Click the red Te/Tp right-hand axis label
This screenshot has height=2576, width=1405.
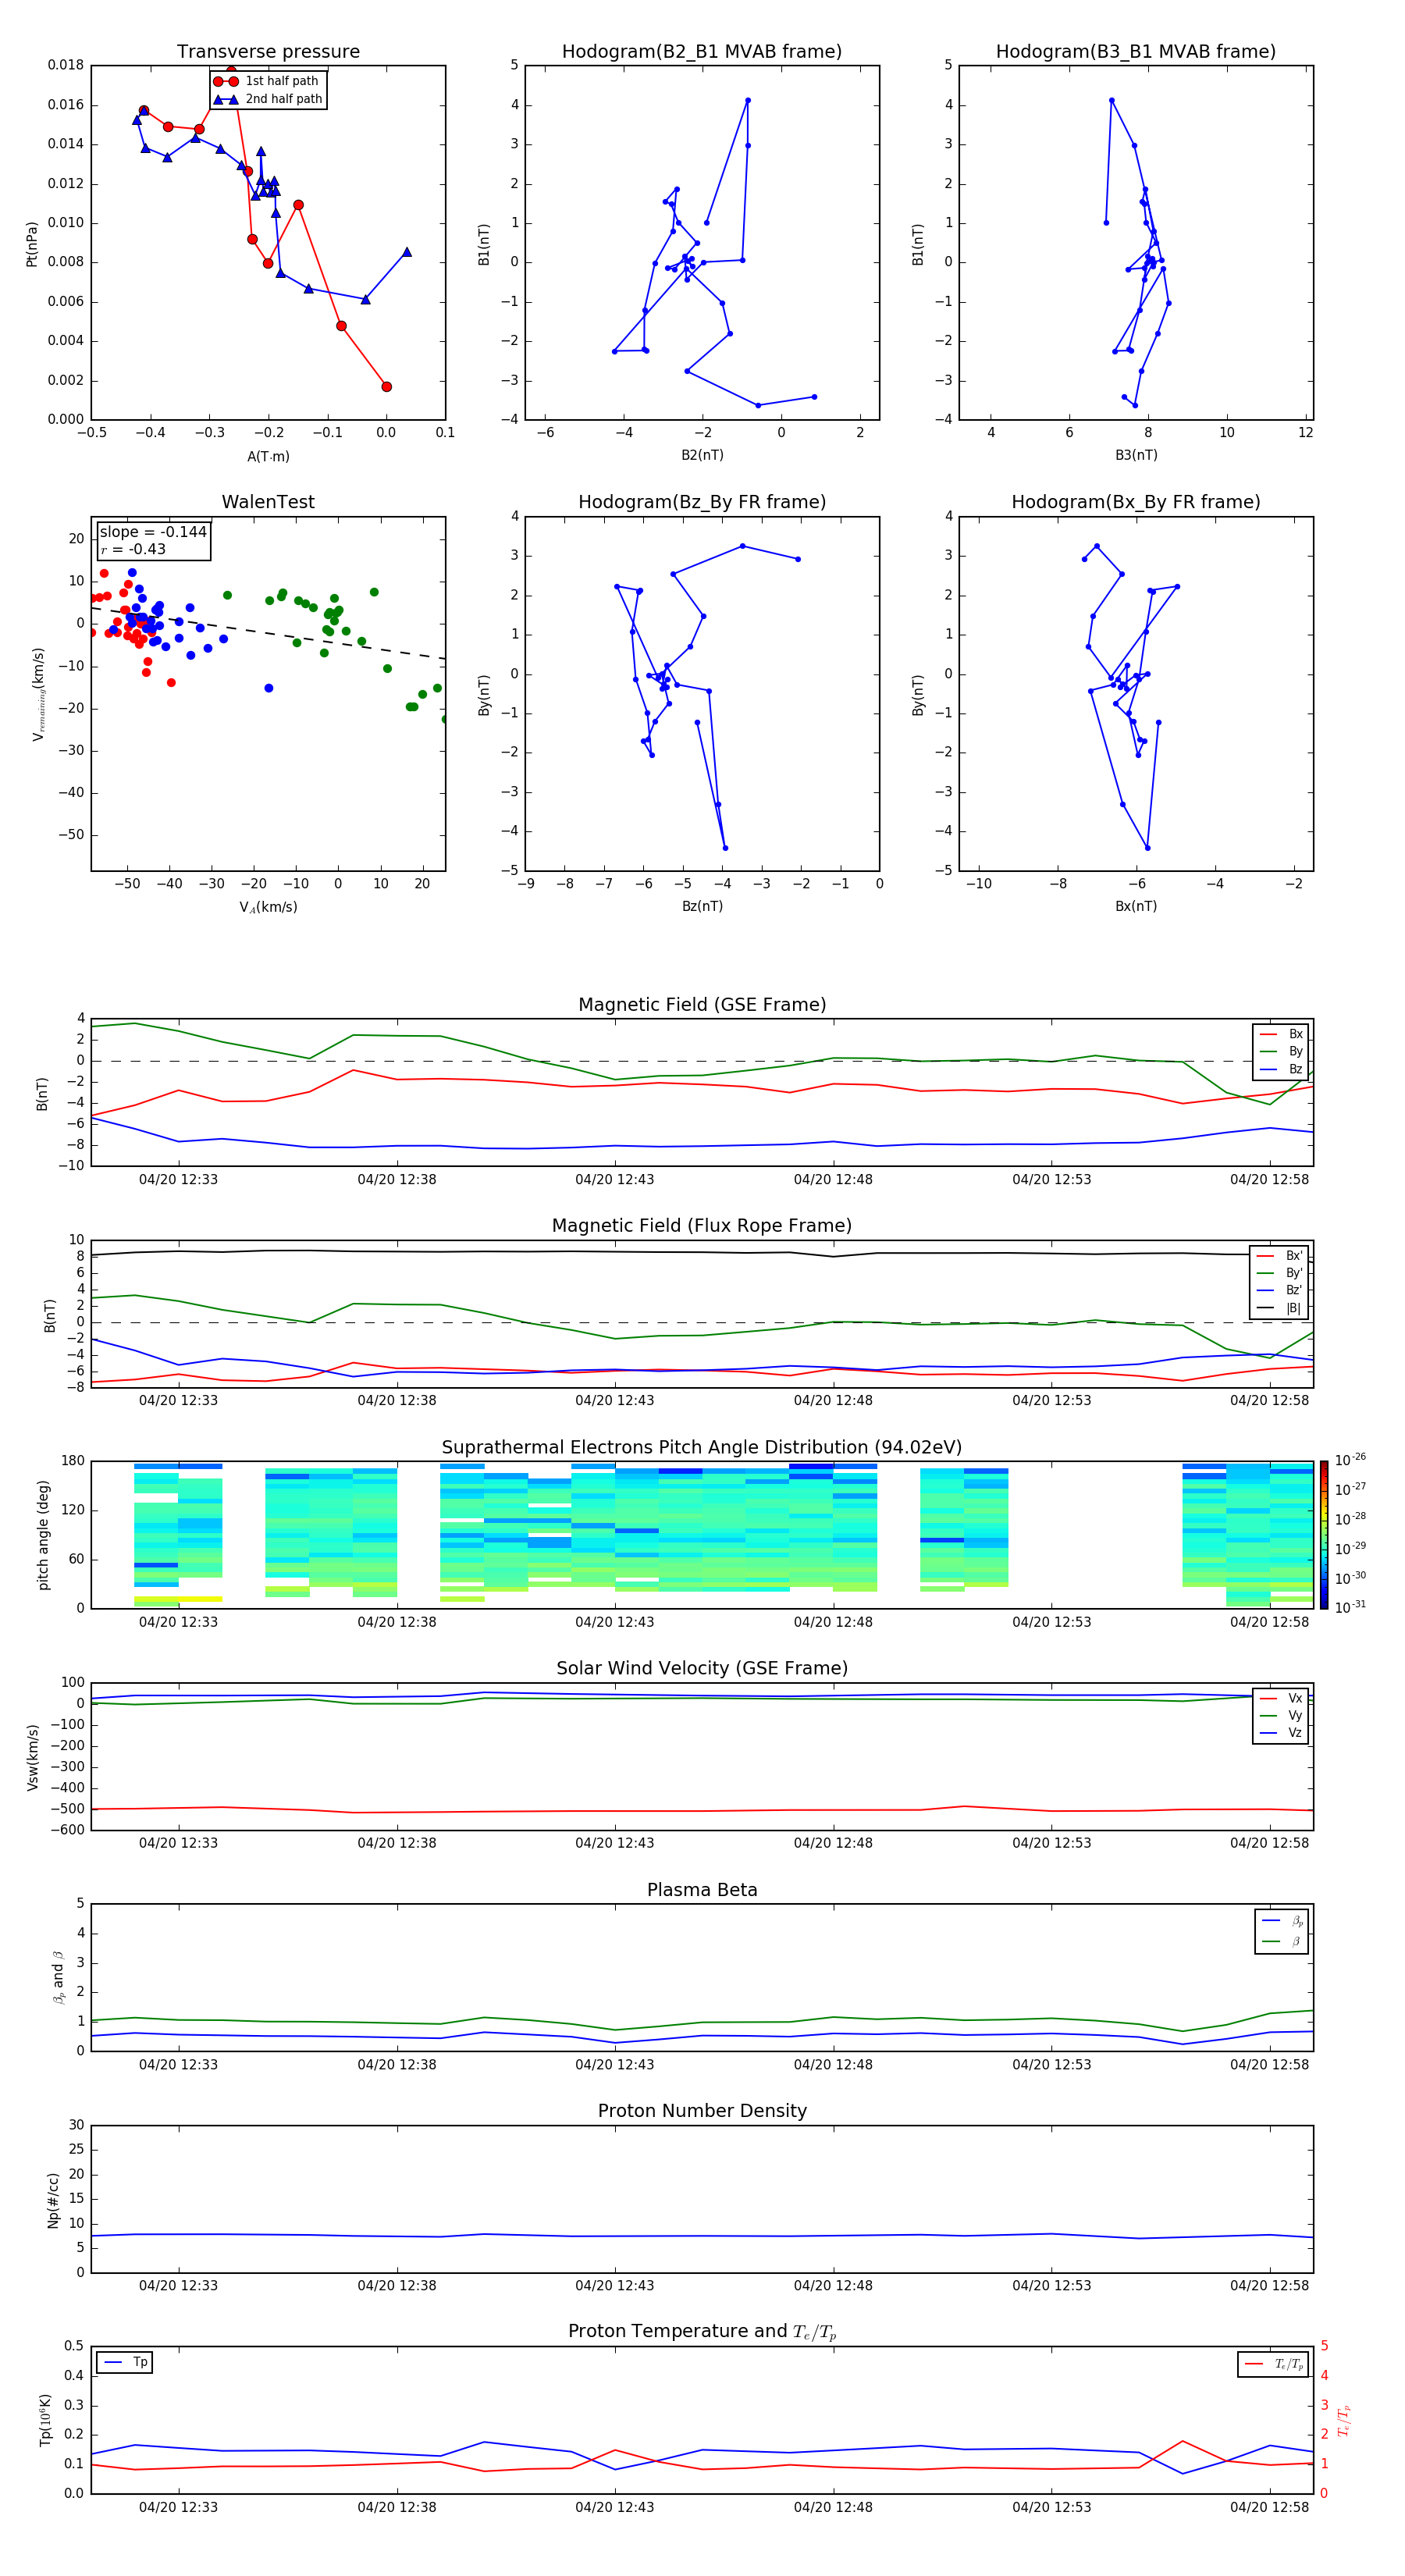[x=1343, y=2421]
